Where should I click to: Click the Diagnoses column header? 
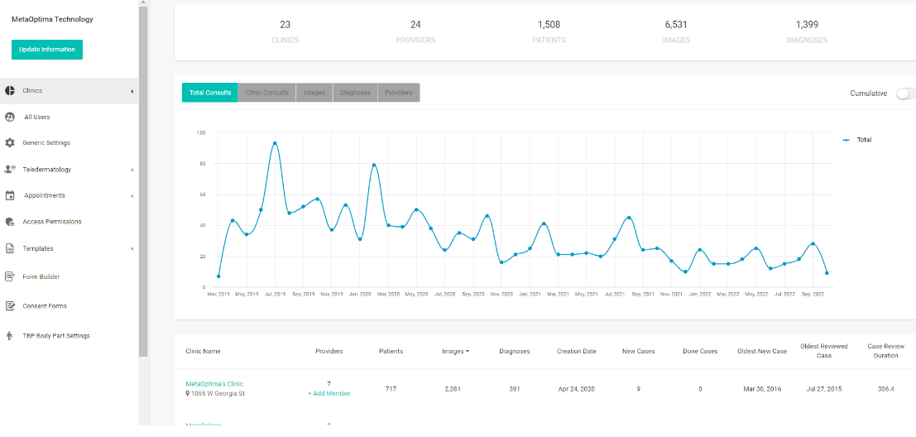(515, 351)
